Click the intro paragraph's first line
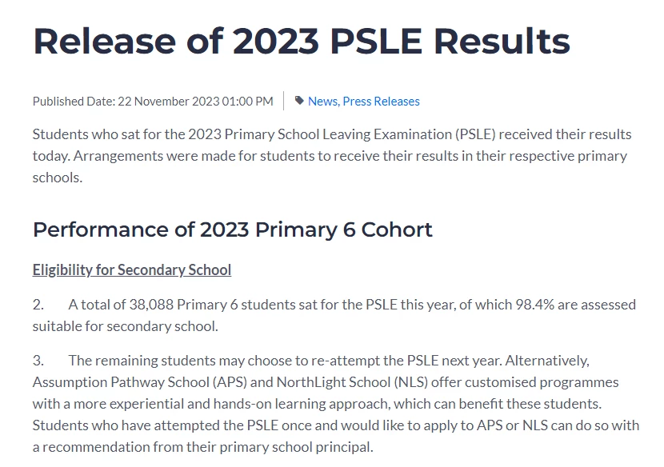The image size is (664, 467). click(332, 134)
